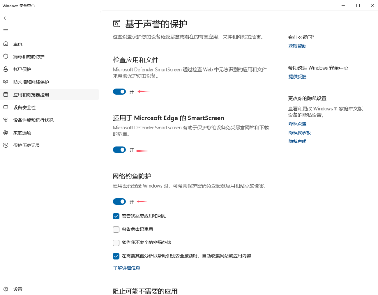Click the window icon for 应用和浏览器控制
This screenshot has height=295, width=378.
(x=6, y=94)
